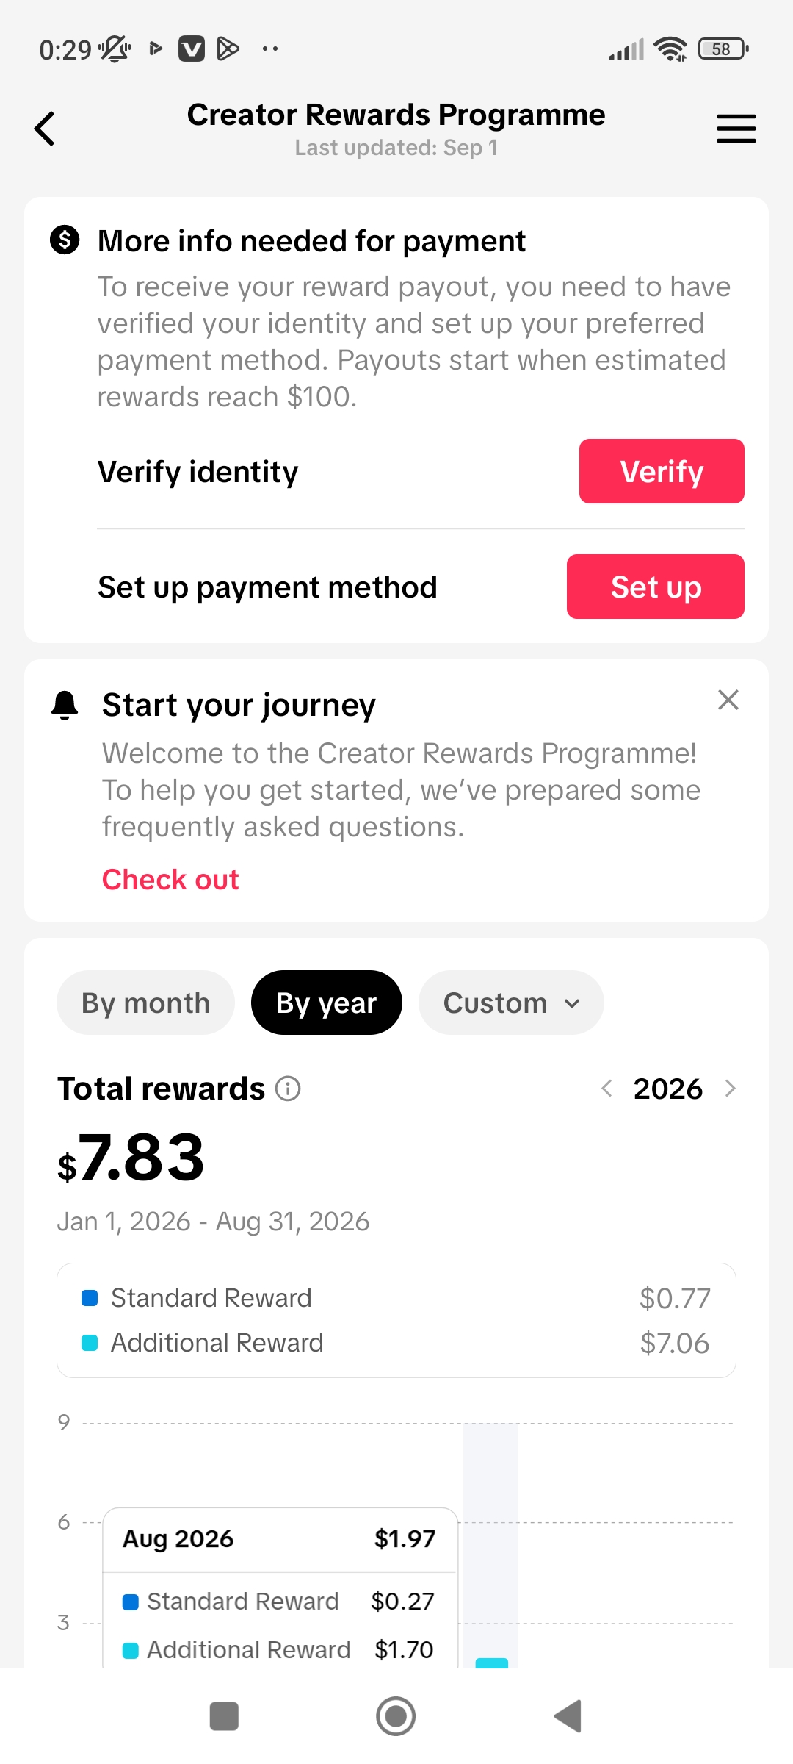This screenshot has height=1764, width=793.
Task: Tap the bell notification icon
Action: point(65,706)
